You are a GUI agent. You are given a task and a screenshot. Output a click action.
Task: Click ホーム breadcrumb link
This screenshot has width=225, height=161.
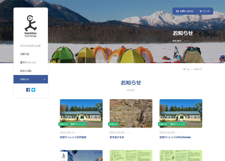(x=186, y=69)
